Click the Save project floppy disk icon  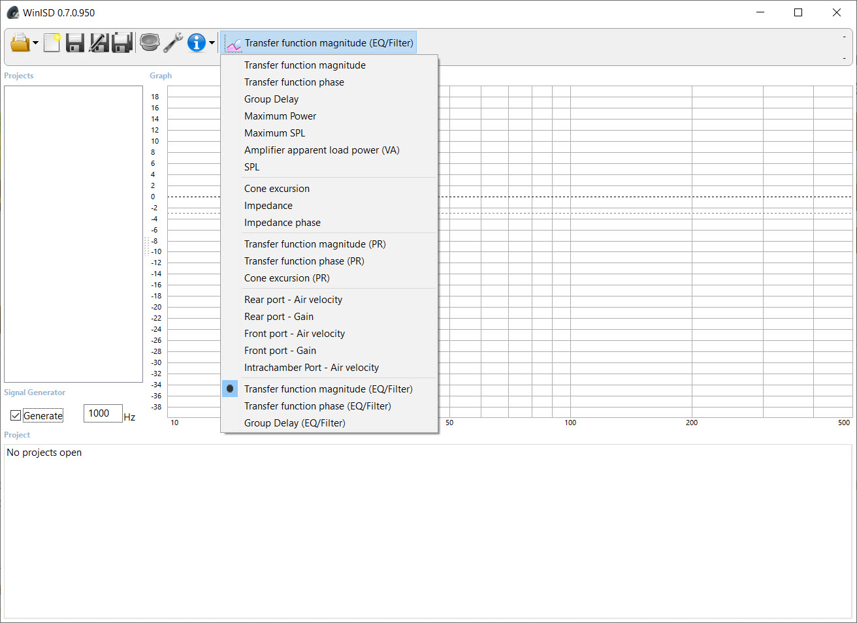point(75,43)
